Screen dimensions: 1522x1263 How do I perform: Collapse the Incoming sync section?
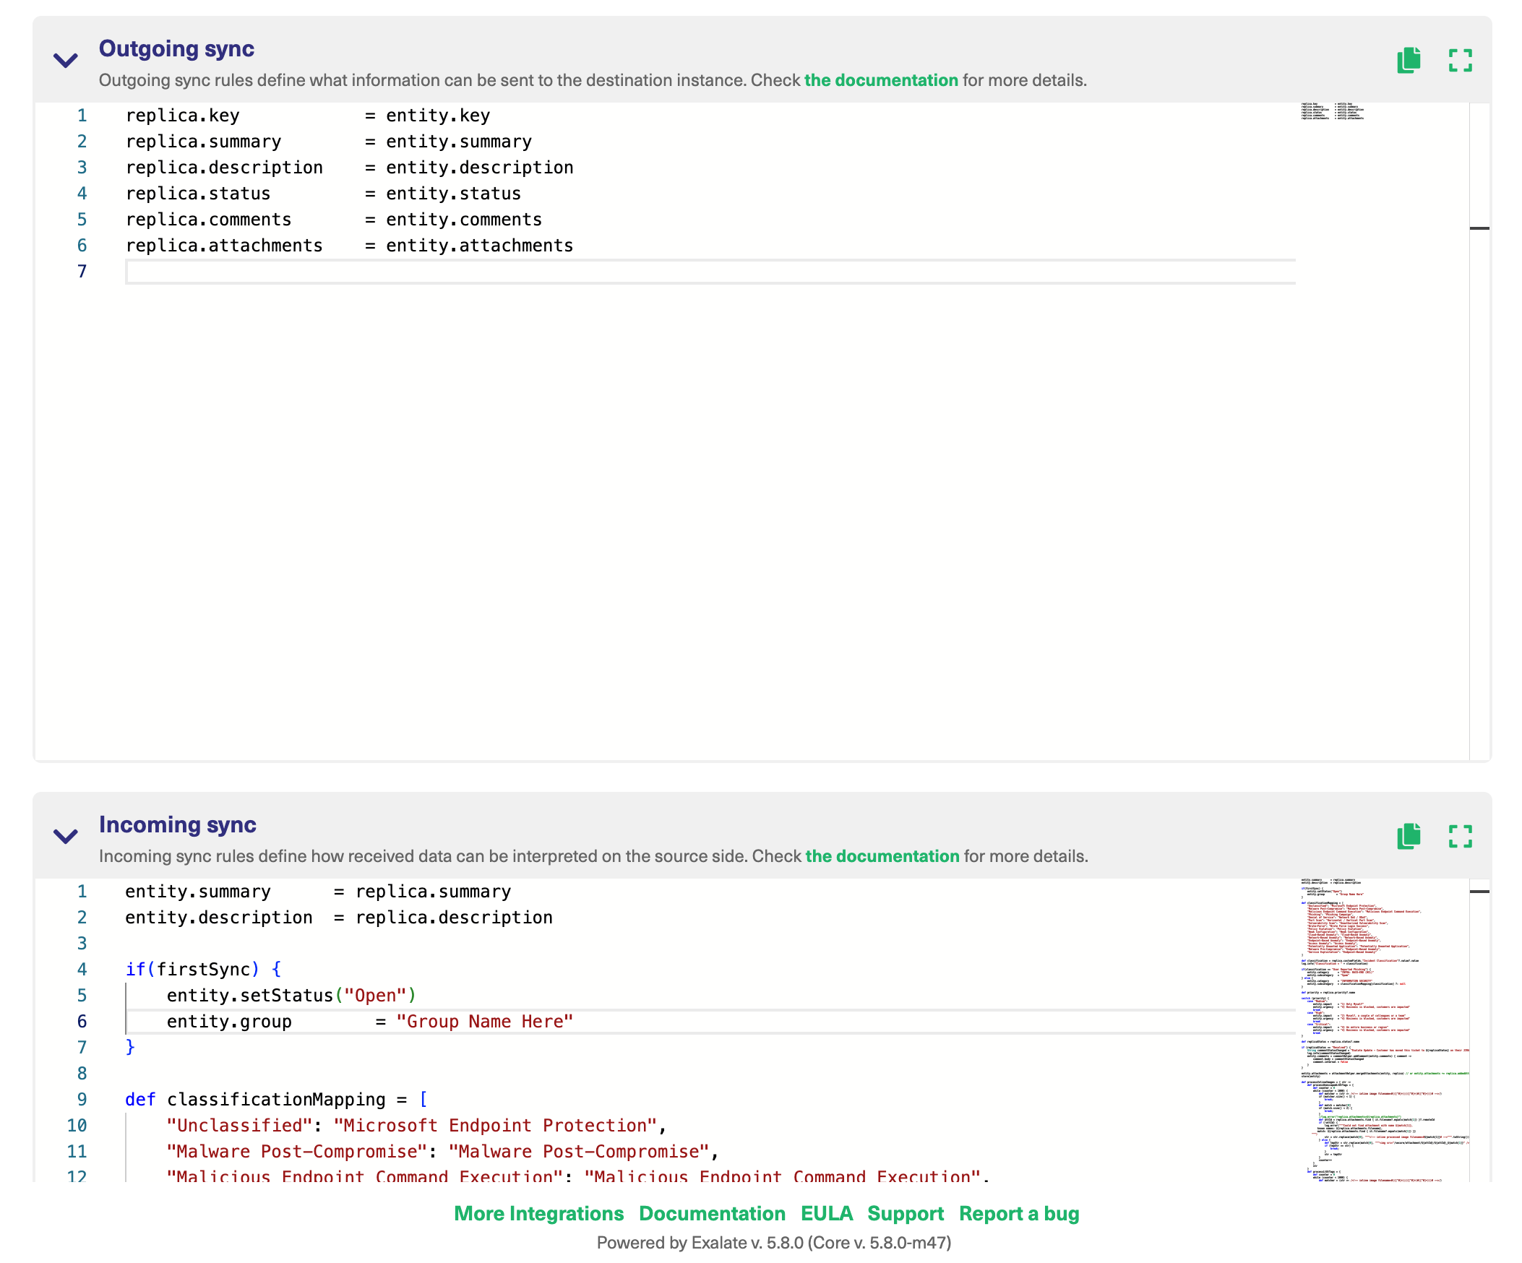[x=66, y=836]
